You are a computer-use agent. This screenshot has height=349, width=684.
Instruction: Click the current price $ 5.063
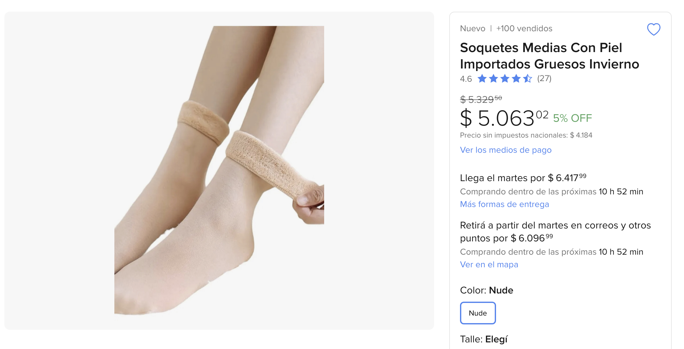tap(504, 118)
